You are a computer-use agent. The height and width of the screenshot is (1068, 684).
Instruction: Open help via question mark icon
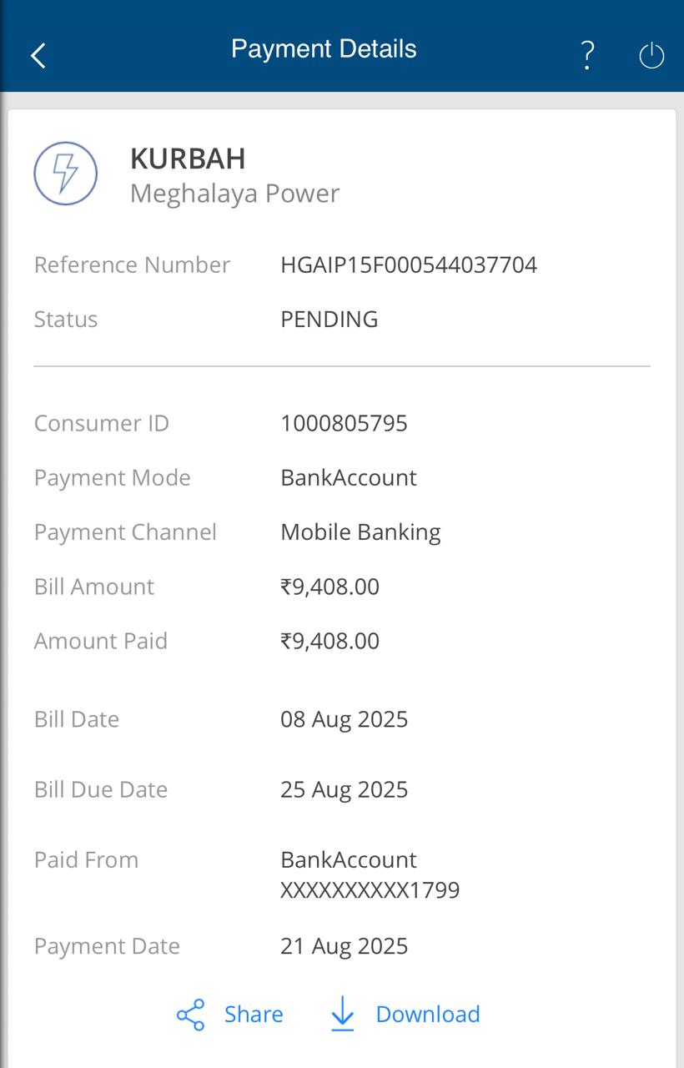click(587, 55)
